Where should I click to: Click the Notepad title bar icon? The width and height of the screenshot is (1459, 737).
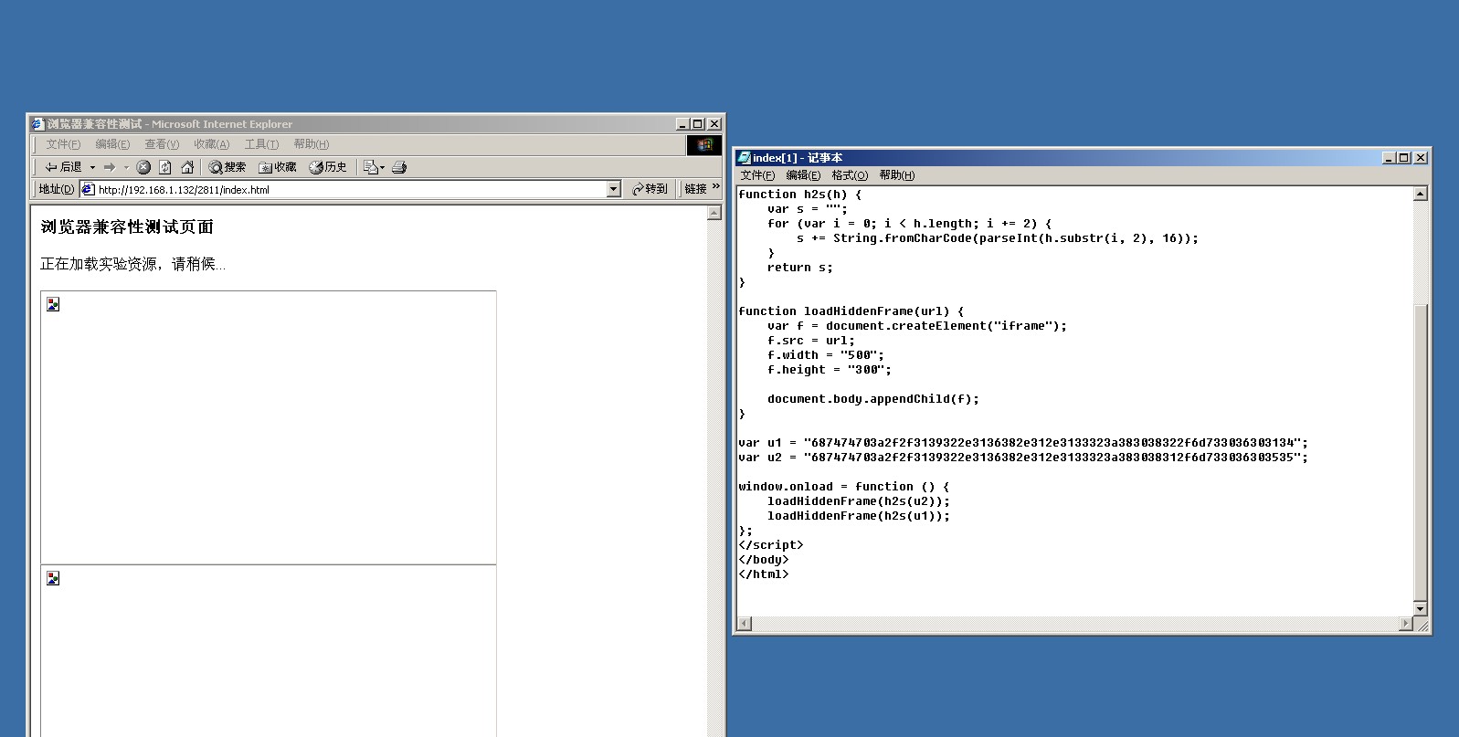(745, 158)
